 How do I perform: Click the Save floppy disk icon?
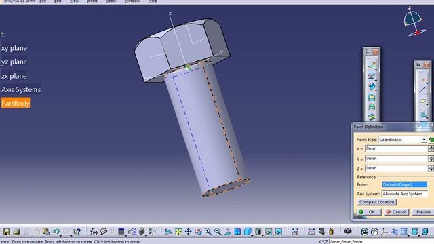7,232
